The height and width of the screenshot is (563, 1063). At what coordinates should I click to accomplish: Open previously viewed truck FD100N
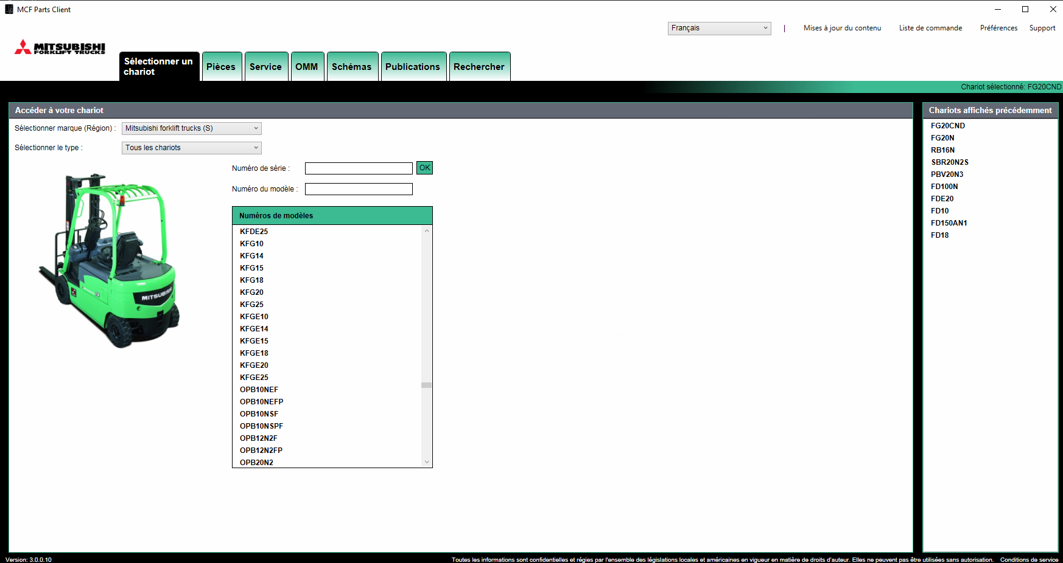pyautogui.click(x=944, y=187)
